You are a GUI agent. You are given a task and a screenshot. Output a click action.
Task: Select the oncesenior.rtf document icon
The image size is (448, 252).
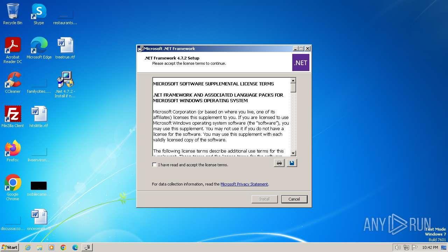39,219
